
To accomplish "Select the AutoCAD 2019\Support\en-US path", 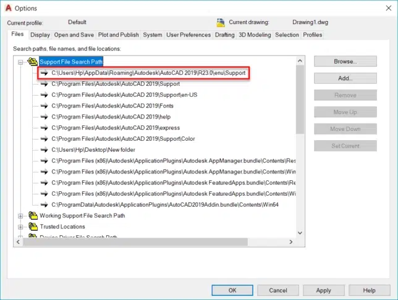I will [124, 95].
